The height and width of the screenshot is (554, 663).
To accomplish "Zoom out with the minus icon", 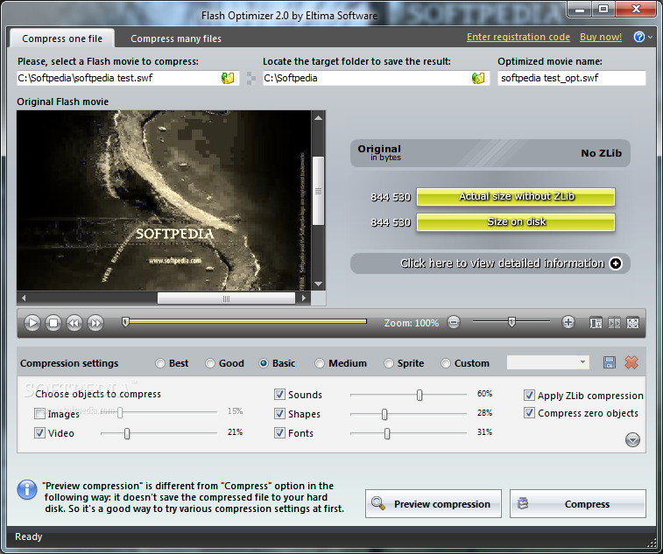I will 454,322.
